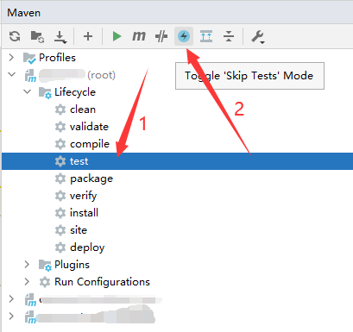Screen dimensions: 353x332
Task: Show dependencies diagram icon
Action: coord(206,36)
